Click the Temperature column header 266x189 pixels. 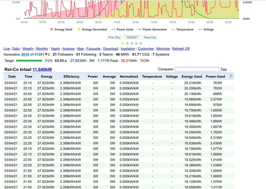(x=152, y=77)
